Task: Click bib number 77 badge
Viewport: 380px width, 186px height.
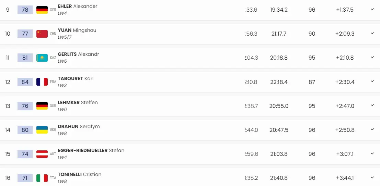Action: [25, 34]
